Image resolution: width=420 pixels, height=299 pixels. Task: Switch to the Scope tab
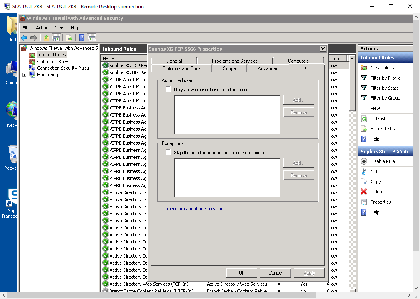229,68
